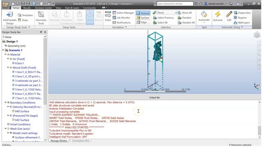Open the Start & Learn tab

(x=72, y=8)
